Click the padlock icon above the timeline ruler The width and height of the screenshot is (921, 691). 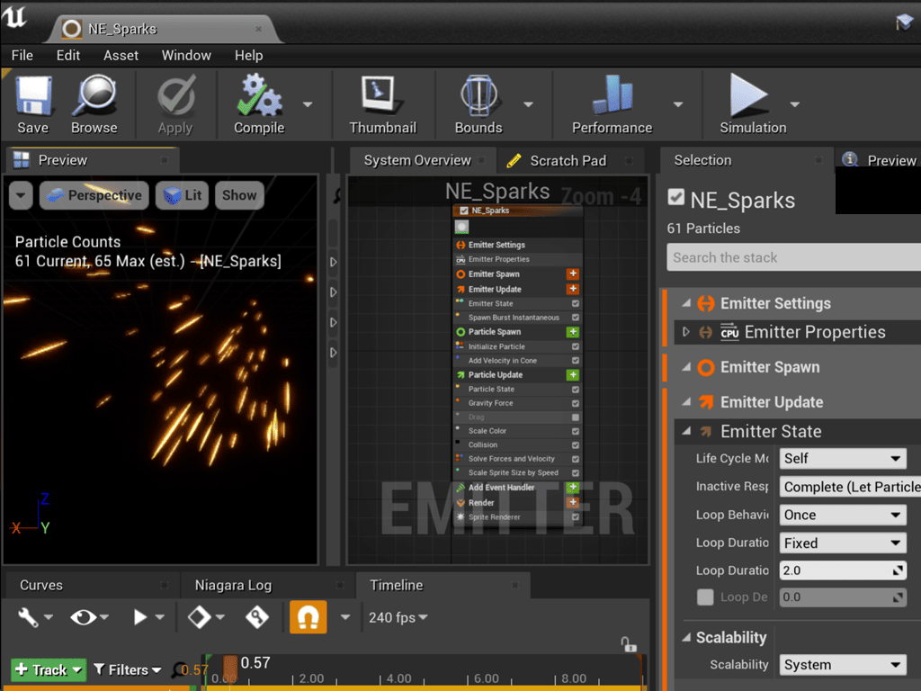click(x=629, y=644)
